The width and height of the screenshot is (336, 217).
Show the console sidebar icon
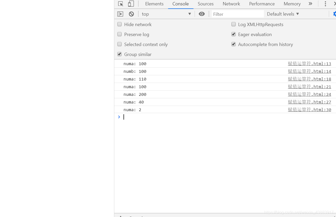click(120, 14)
